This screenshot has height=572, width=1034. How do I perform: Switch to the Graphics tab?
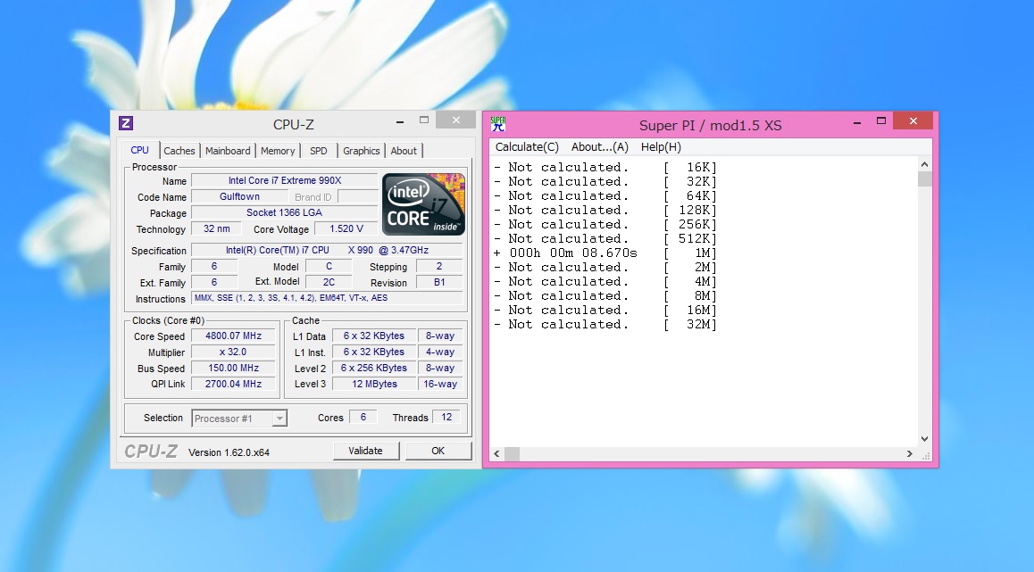tap(362, 151)
